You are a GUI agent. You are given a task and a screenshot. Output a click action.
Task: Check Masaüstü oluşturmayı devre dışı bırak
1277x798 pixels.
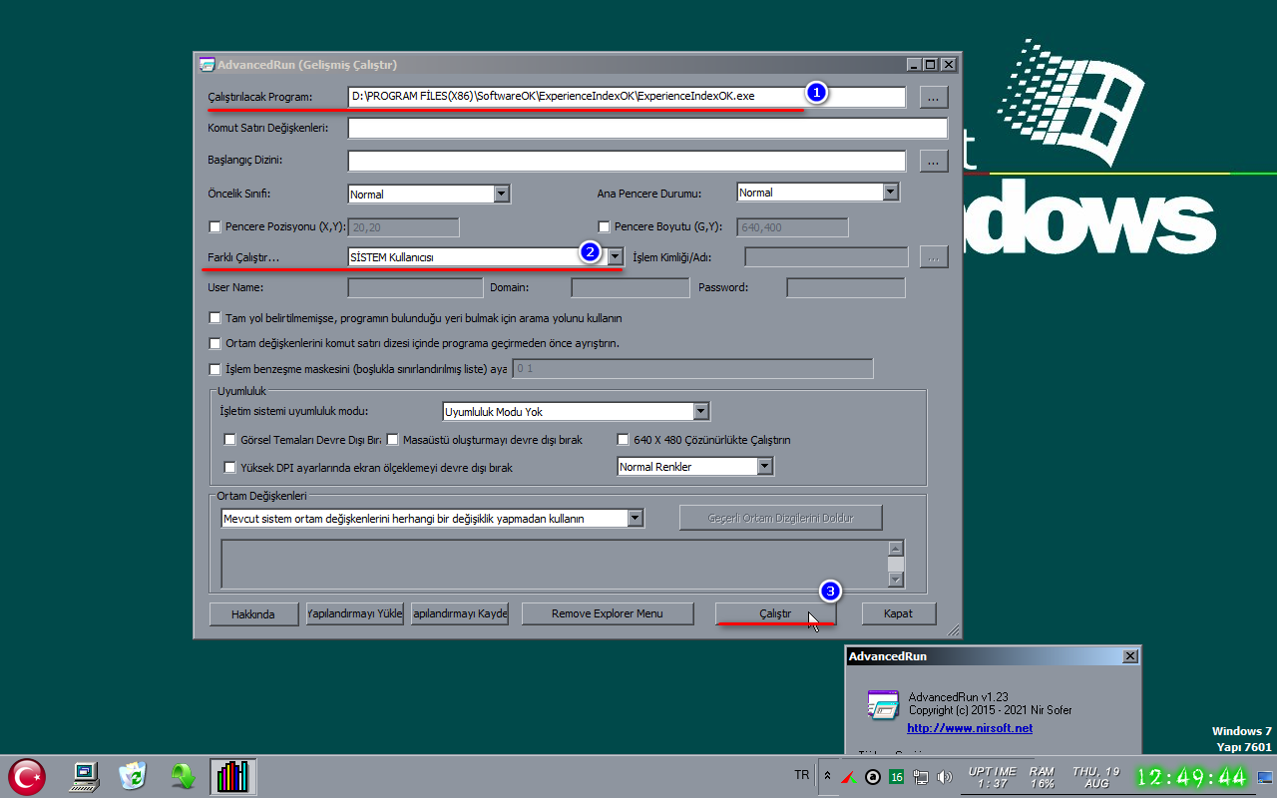click(393, 440)
